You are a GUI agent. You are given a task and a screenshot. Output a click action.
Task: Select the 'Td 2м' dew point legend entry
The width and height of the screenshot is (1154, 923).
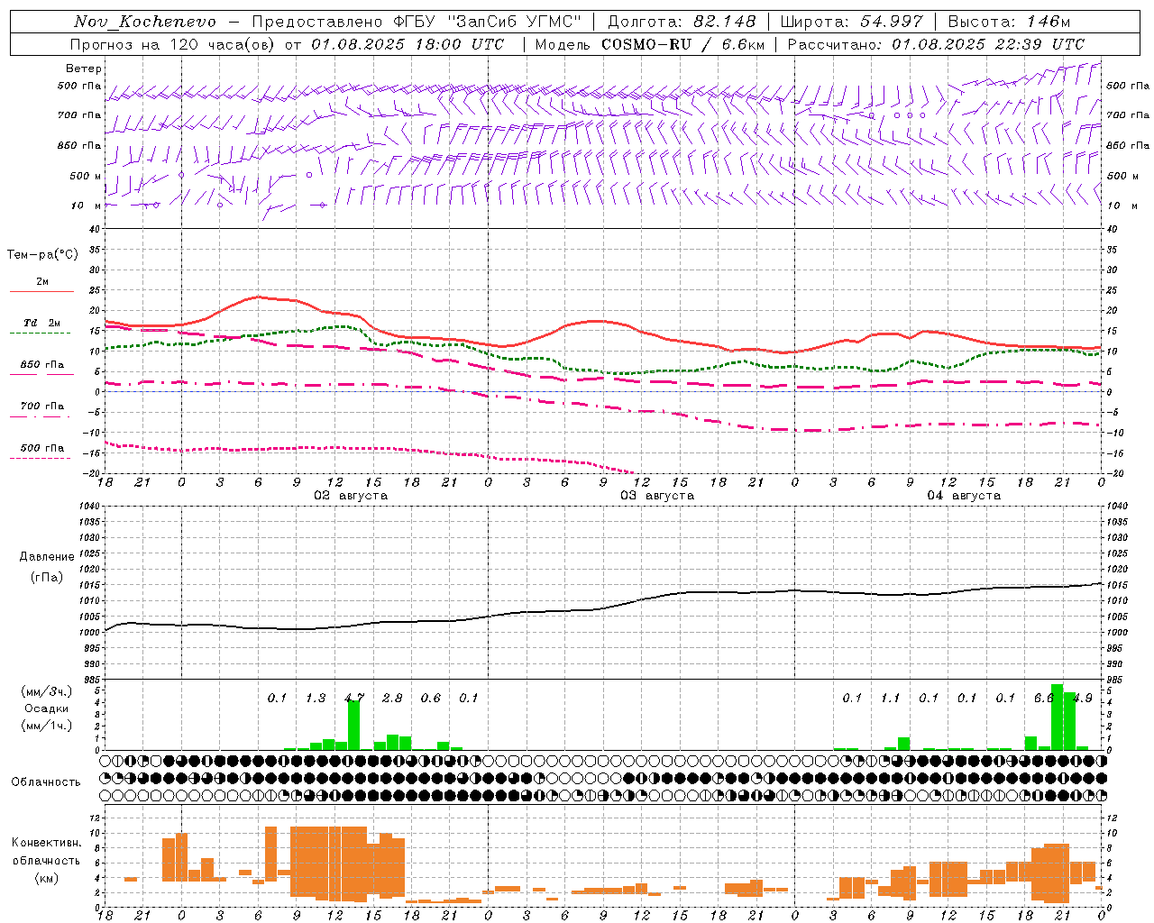(41, 323)
